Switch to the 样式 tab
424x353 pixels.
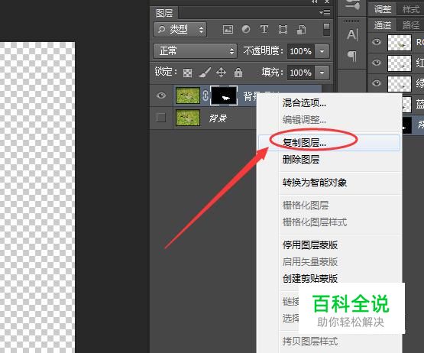click(411, 9)
